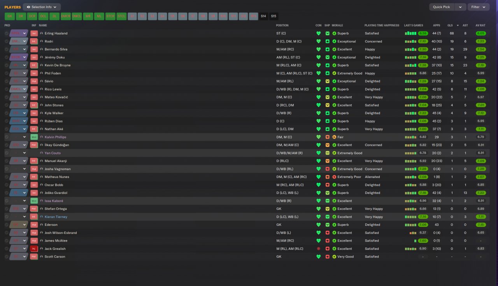The image size is (498, 286).
Task: Select the STCR position slot
Action: pos(110,16)
